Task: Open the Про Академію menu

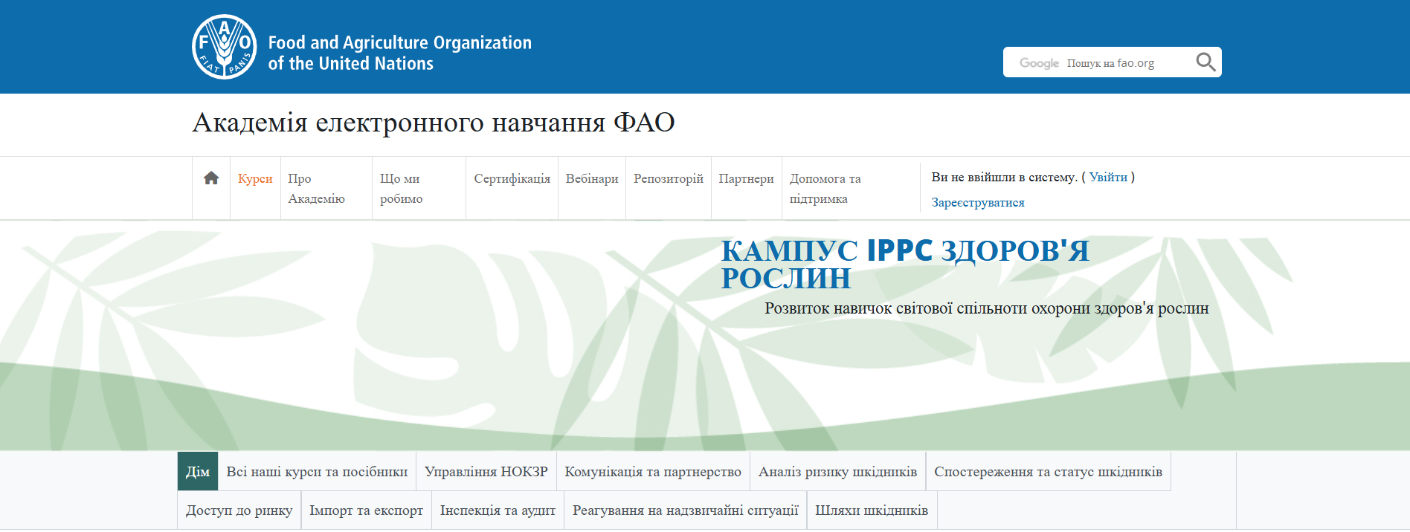Action: [x=316, y=189]
